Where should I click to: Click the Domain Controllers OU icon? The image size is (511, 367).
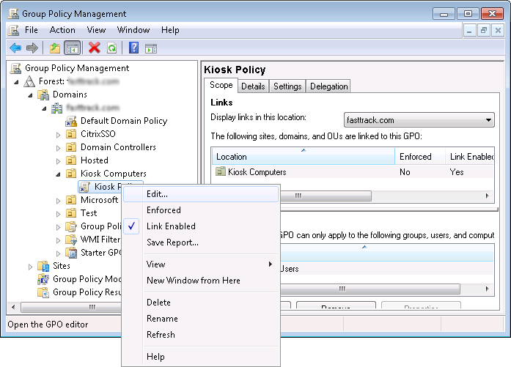[x=71, y=147]
